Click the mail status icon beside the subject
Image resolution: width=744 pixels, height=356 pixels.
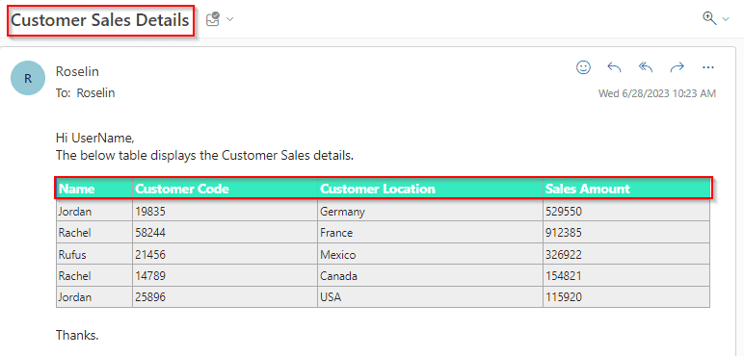(x=213, y=19)
